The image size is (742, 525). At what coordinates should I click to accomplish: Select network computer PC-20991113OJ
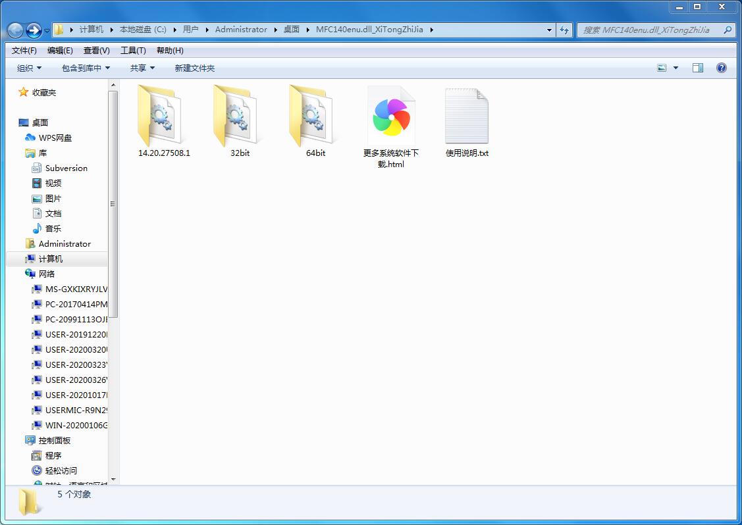[76, 319]
